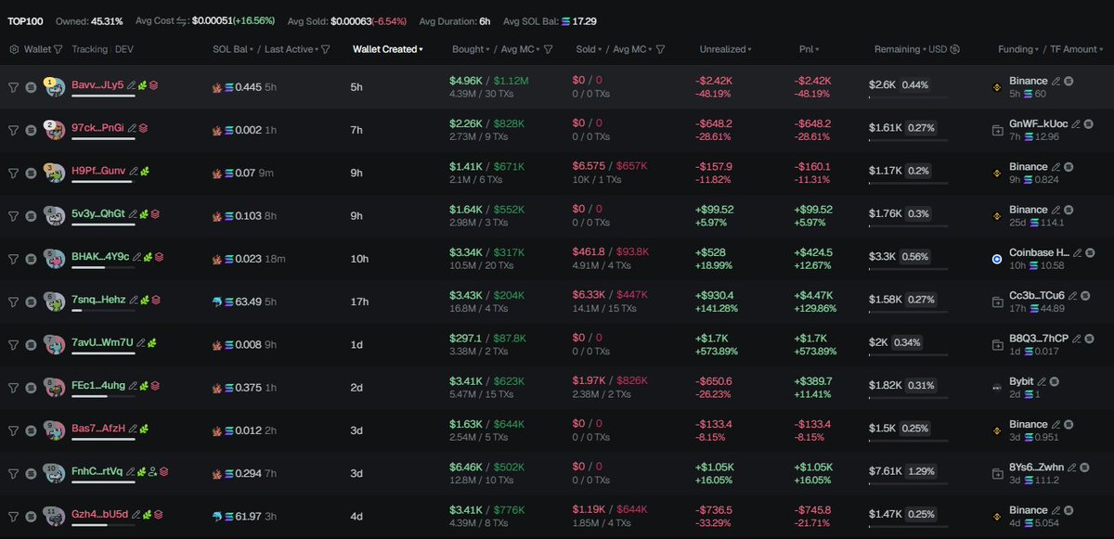Click the funnel filter after Bought Avg MC
1114x539 pixels.
click(549, 49)
